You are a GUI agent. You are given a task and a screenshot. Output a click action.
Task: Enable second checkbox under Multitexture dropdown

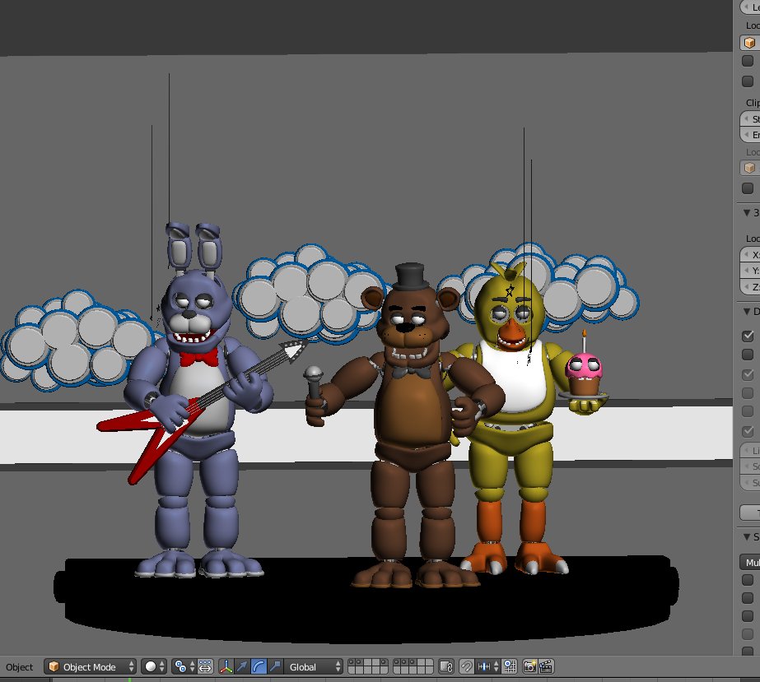click(748, 598)
